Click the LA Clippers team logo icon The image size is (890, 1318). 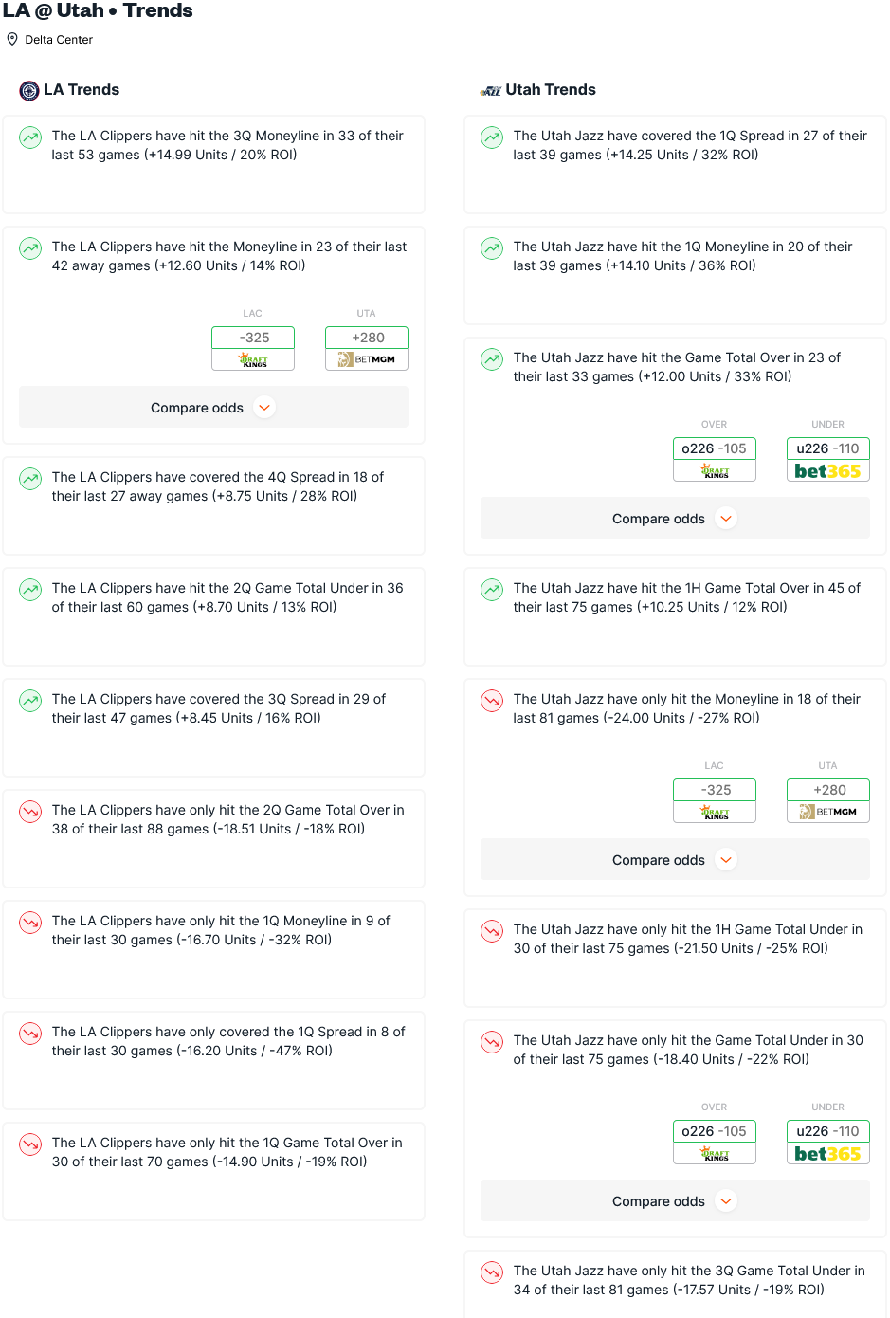pos(29,91)
